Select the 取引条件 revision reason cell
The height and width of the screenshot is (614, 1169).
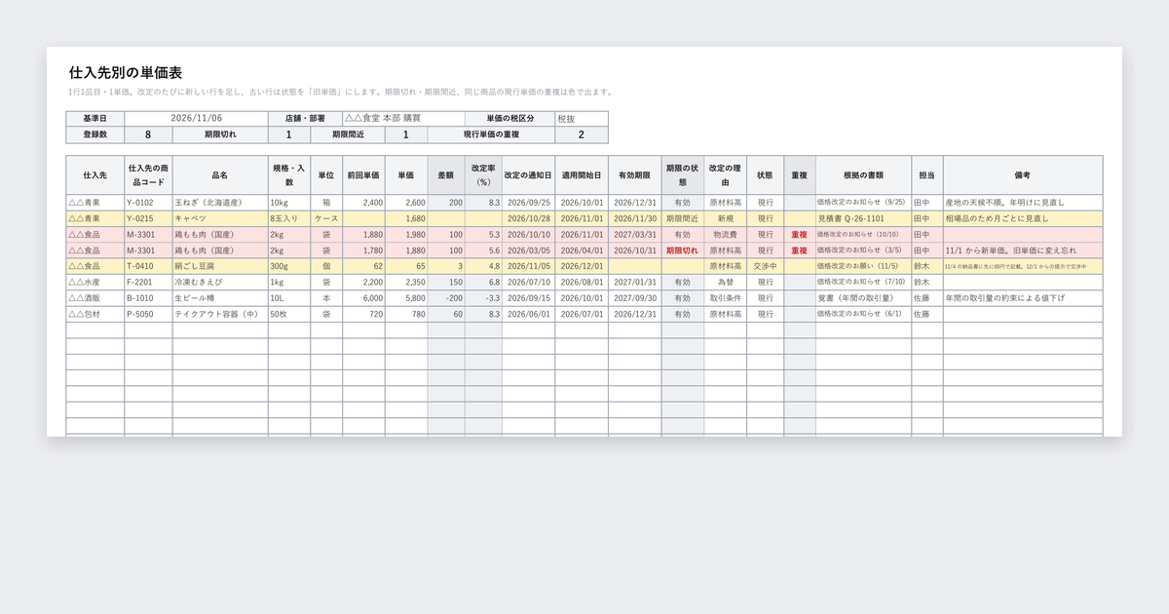(725, 298)
